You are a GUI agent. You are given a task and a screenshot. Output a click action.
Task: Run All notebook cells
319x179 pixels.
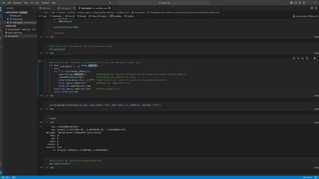(x=70, y=16)
